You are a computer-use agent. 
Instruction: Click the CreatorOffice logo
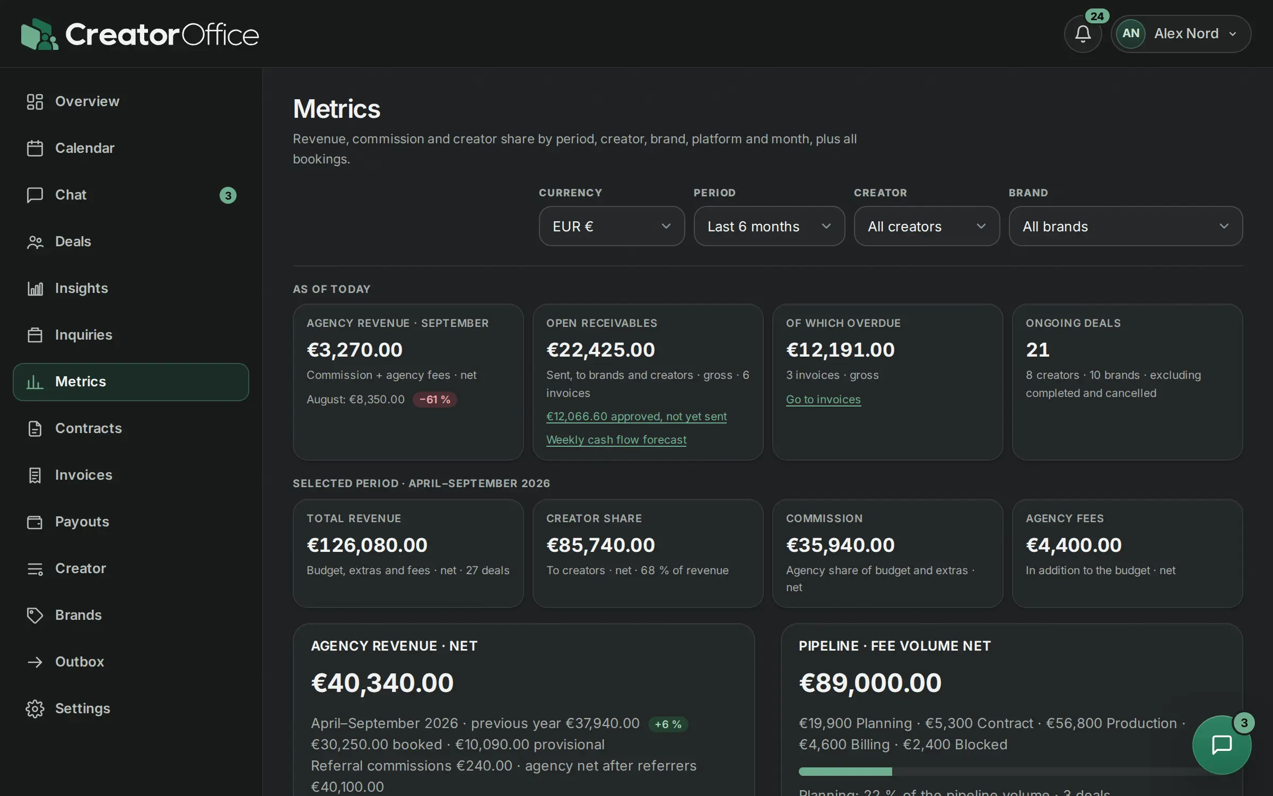pos(140,34)
